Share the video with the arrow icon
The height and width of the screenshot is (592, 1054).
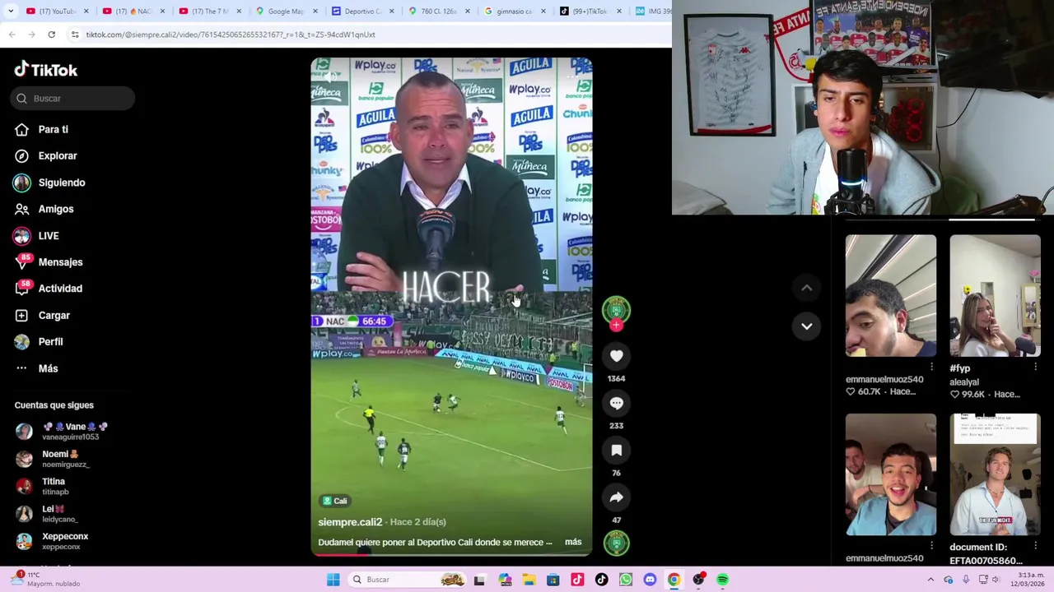tap(616, 497)
